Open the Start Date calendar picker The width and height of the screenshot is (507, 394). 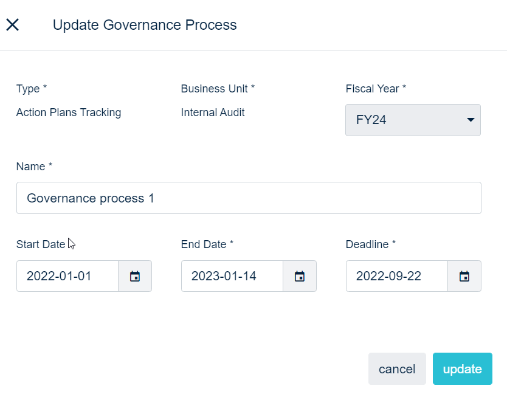(135, 276)
